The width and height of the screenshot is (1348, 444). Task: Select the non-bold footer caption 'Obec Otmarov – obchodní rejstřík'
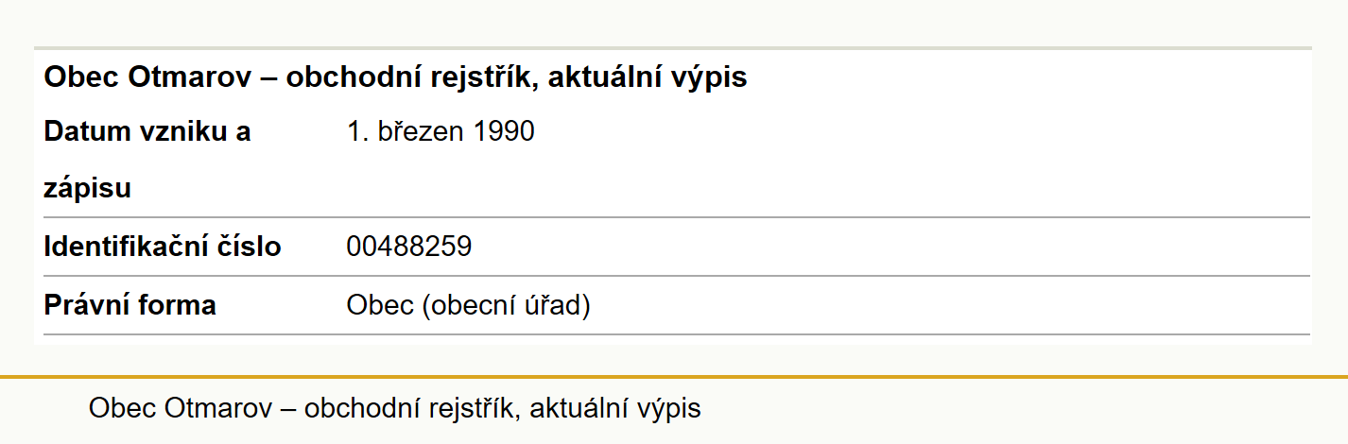click(304, 408)
